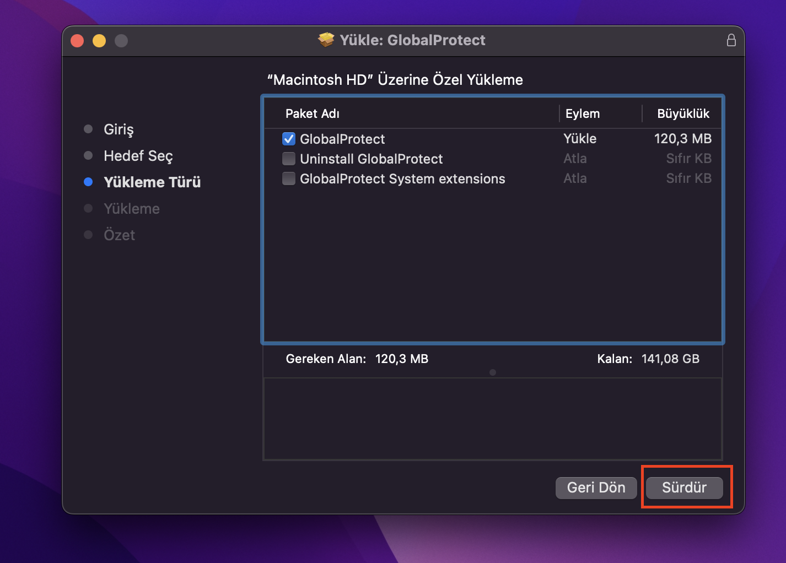Click the empty description box below the package list
This screenshot has width=786, height=563.
pos(493,419)
